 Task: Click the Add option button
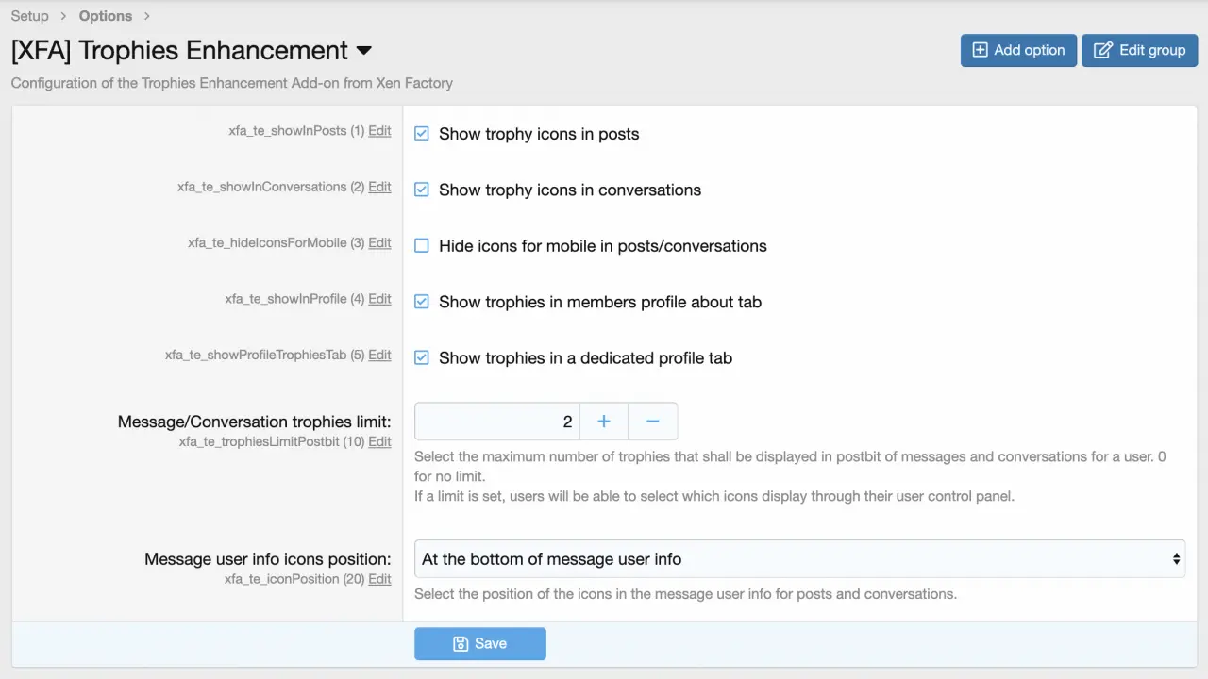[1018, 50]
